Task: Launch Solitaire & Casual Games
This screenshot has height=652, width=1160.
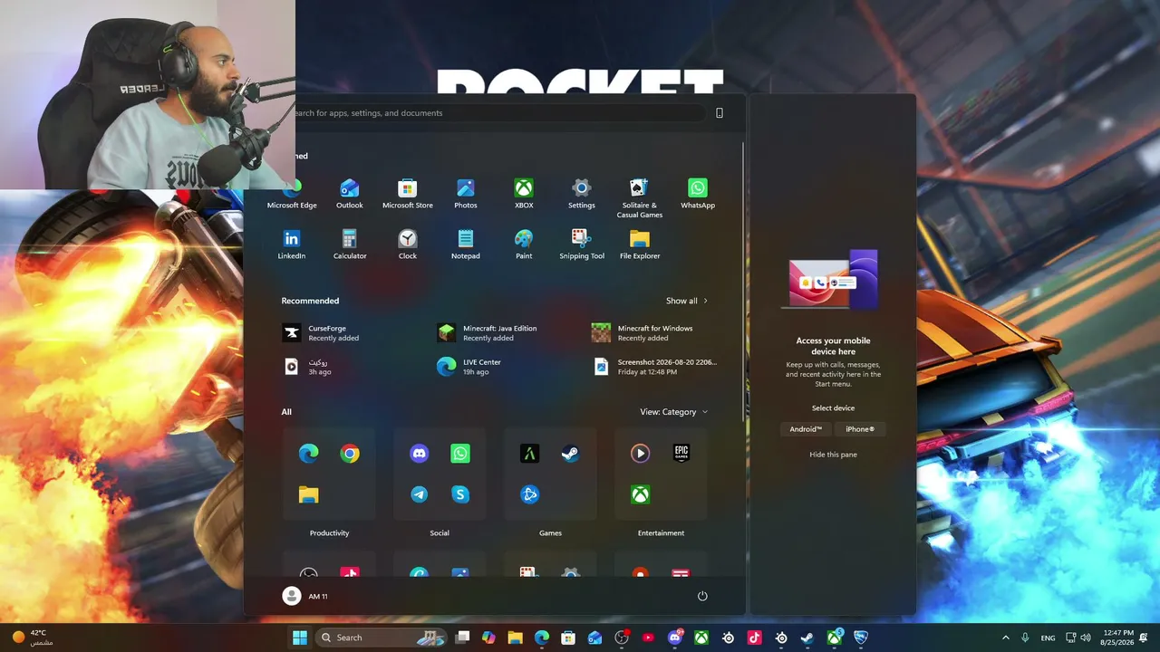Action: 640,198
